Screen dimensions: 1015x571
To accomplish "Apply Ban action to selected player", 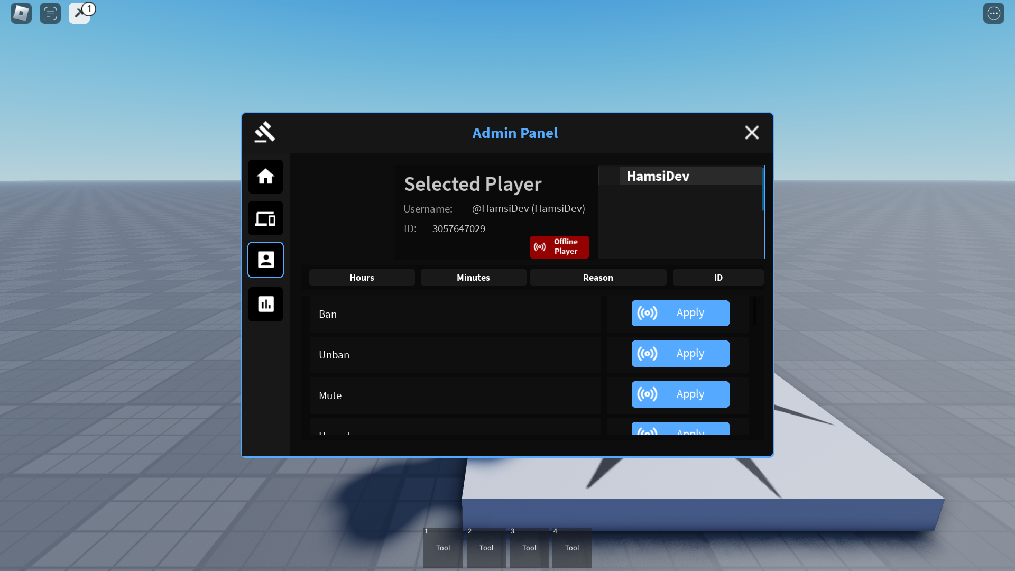I will tap(680, 312).
